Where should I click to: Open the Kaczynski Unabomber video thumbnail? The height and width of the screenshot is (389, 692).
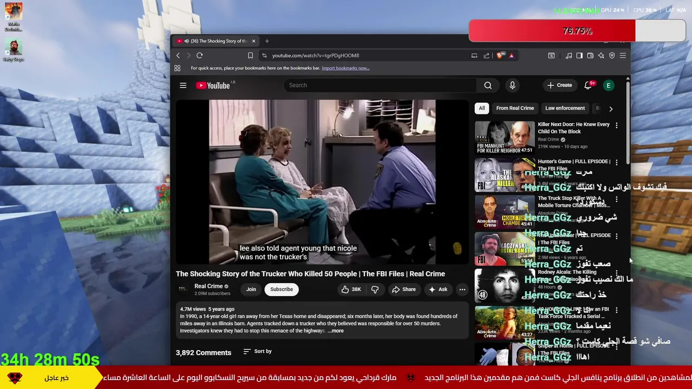tap(504, 249)
